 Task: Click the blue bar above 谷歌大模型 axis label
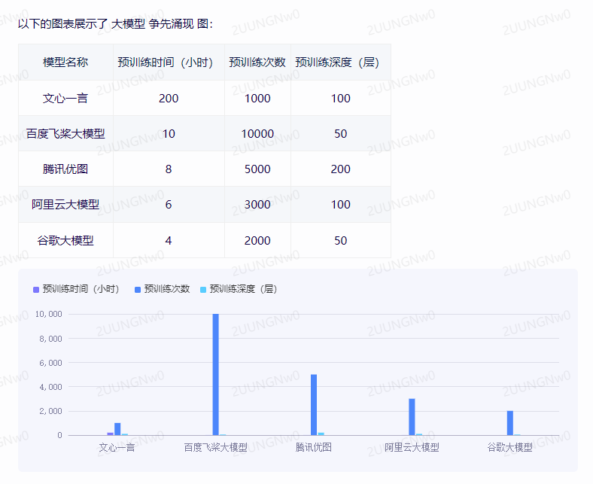tap(509, 422)
